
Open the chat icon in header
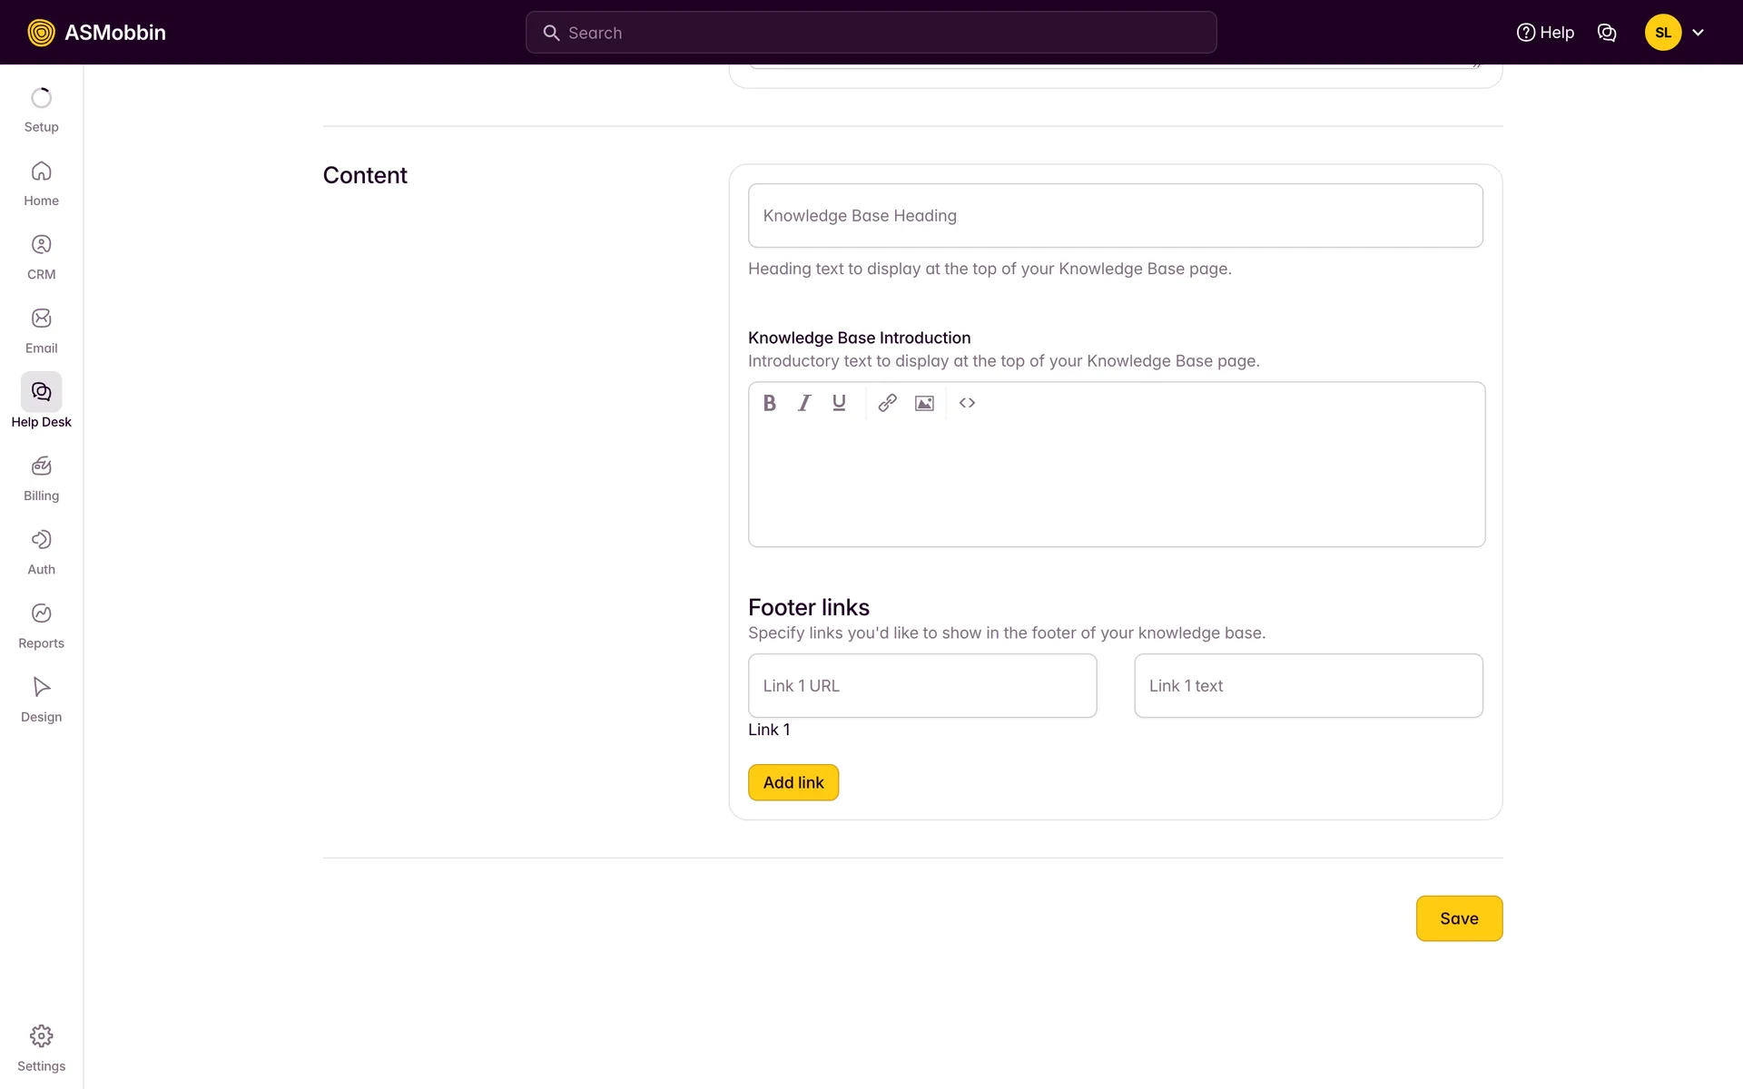[1606, 33]
